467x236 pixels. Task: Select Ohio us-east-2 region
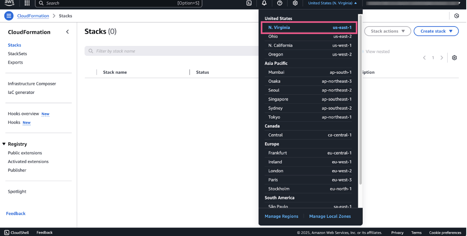(x=310, y=36)
